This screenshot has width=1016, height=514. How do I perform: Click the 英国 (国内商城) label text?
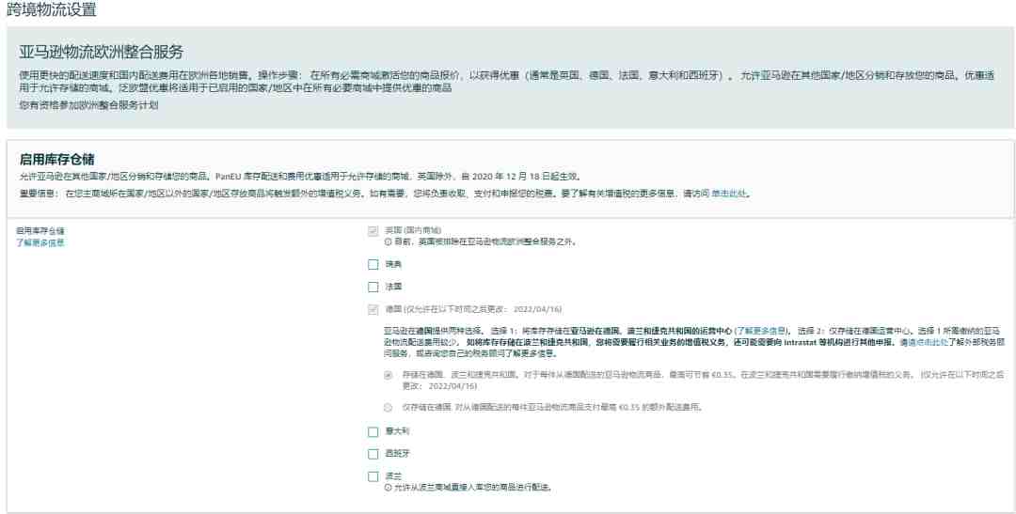[x=413, y=230]
